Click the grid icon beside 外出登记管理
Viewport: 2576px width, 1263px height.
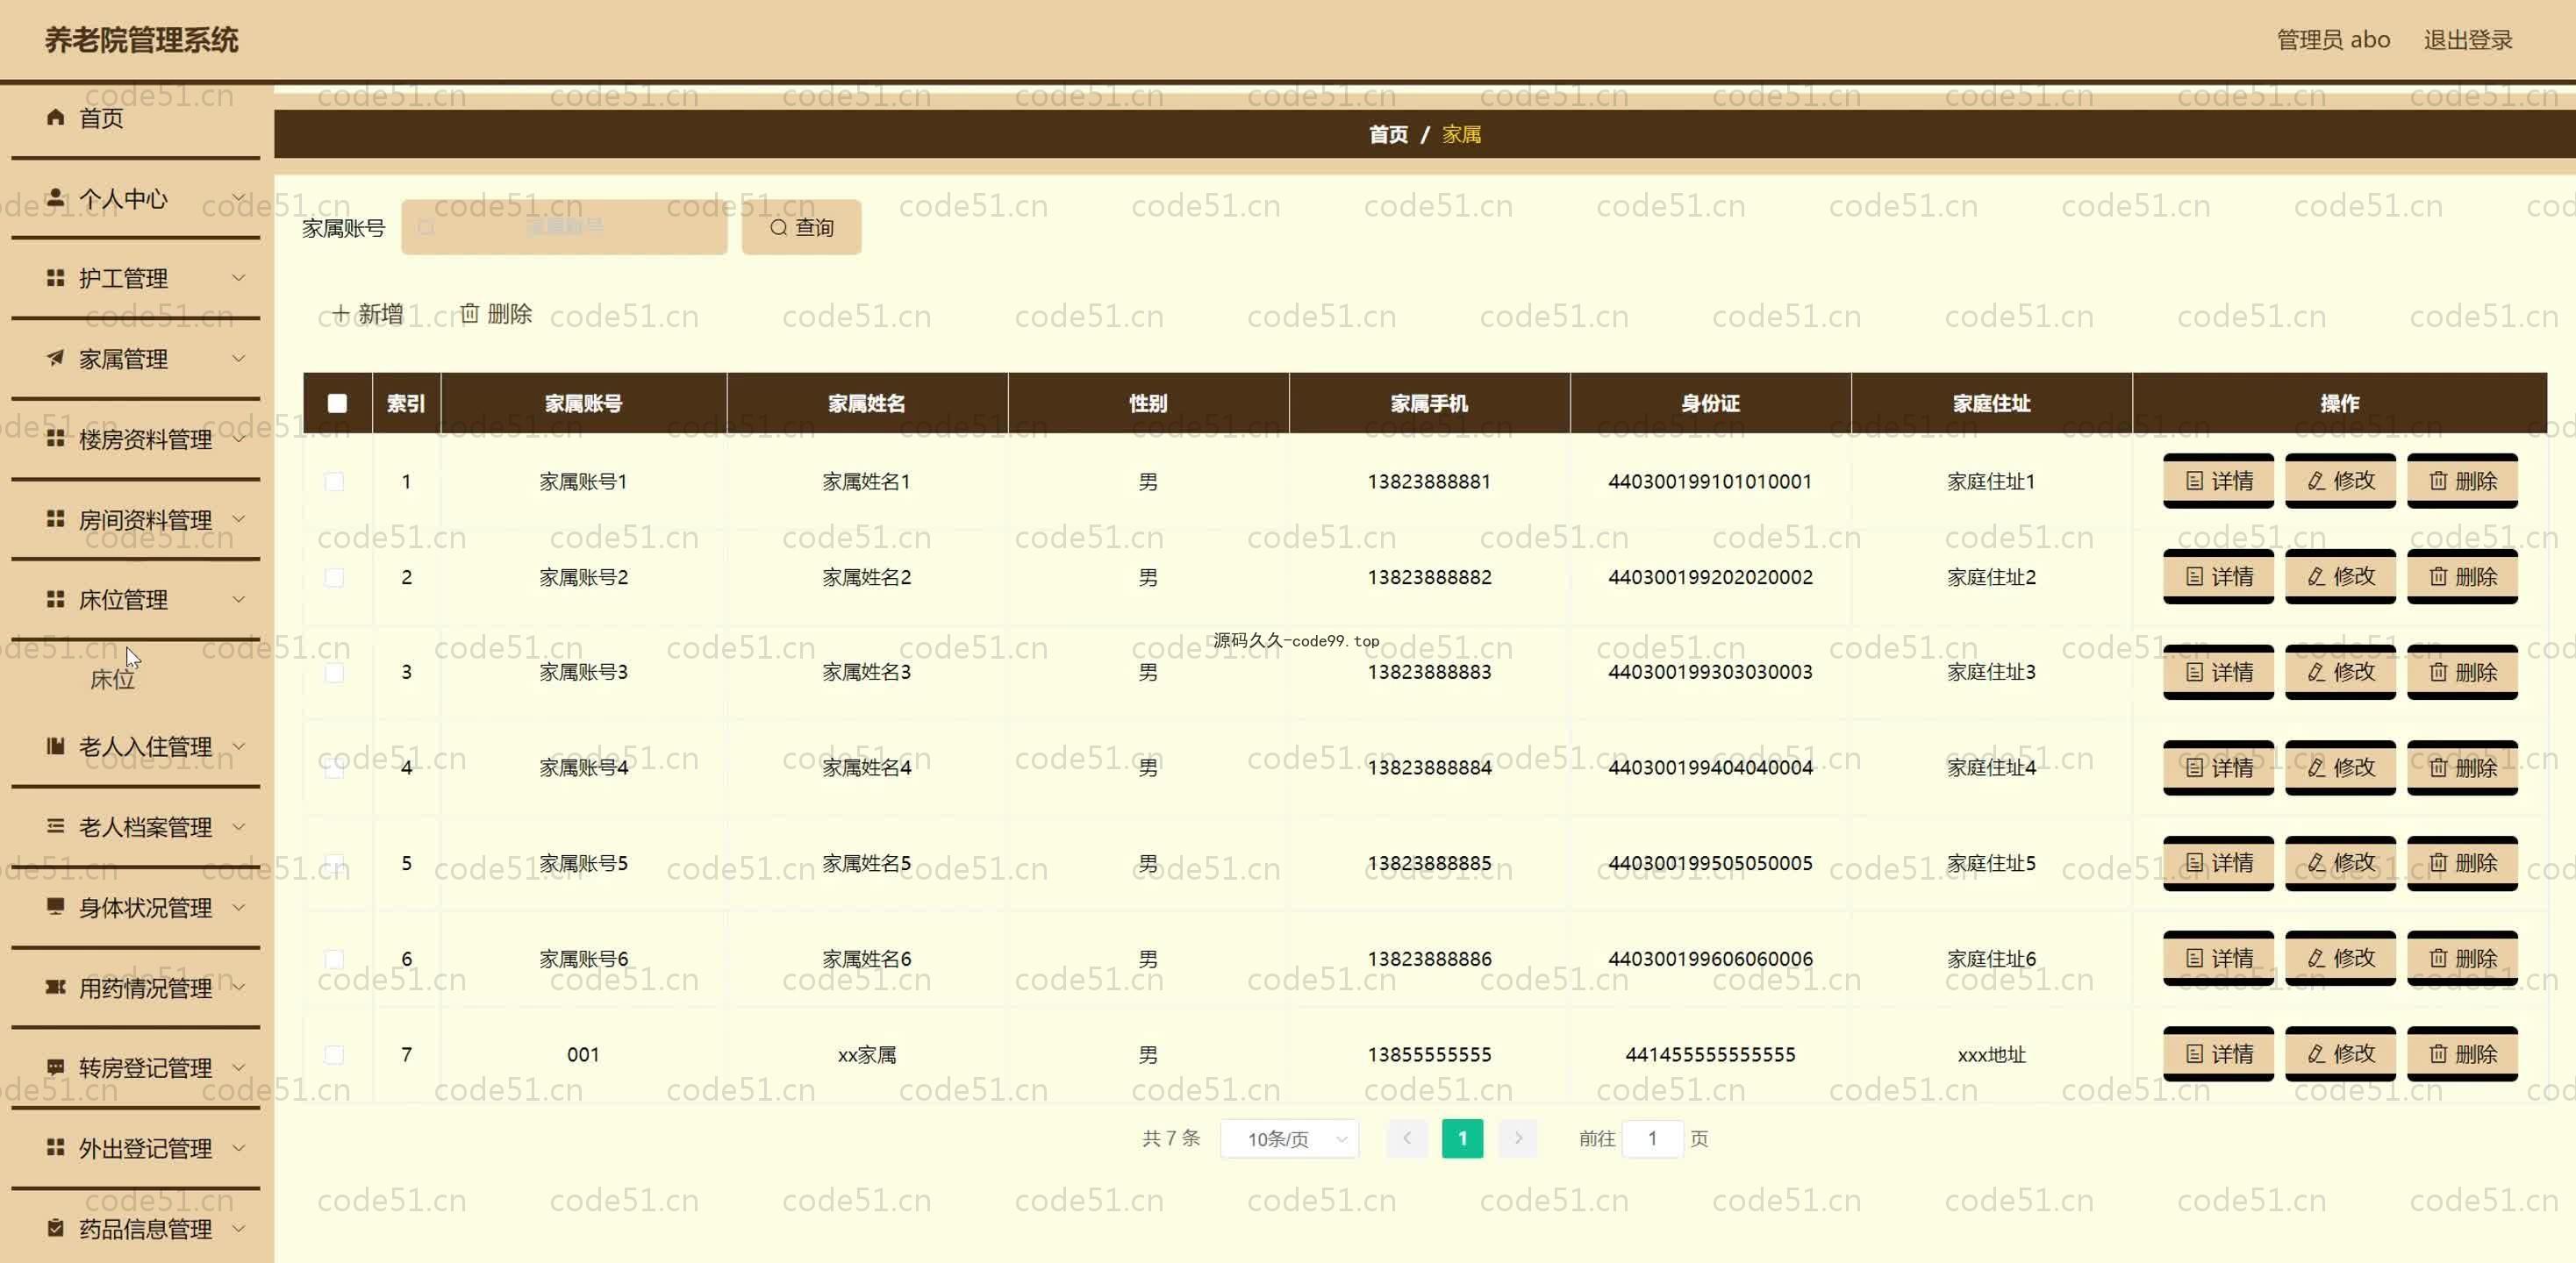(56, 1147)
